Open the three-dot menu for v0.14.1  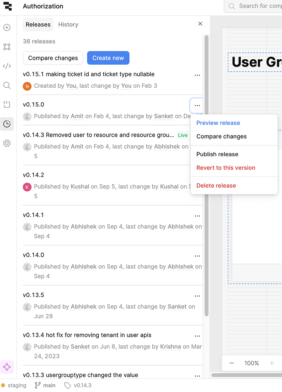click(197, 216)
